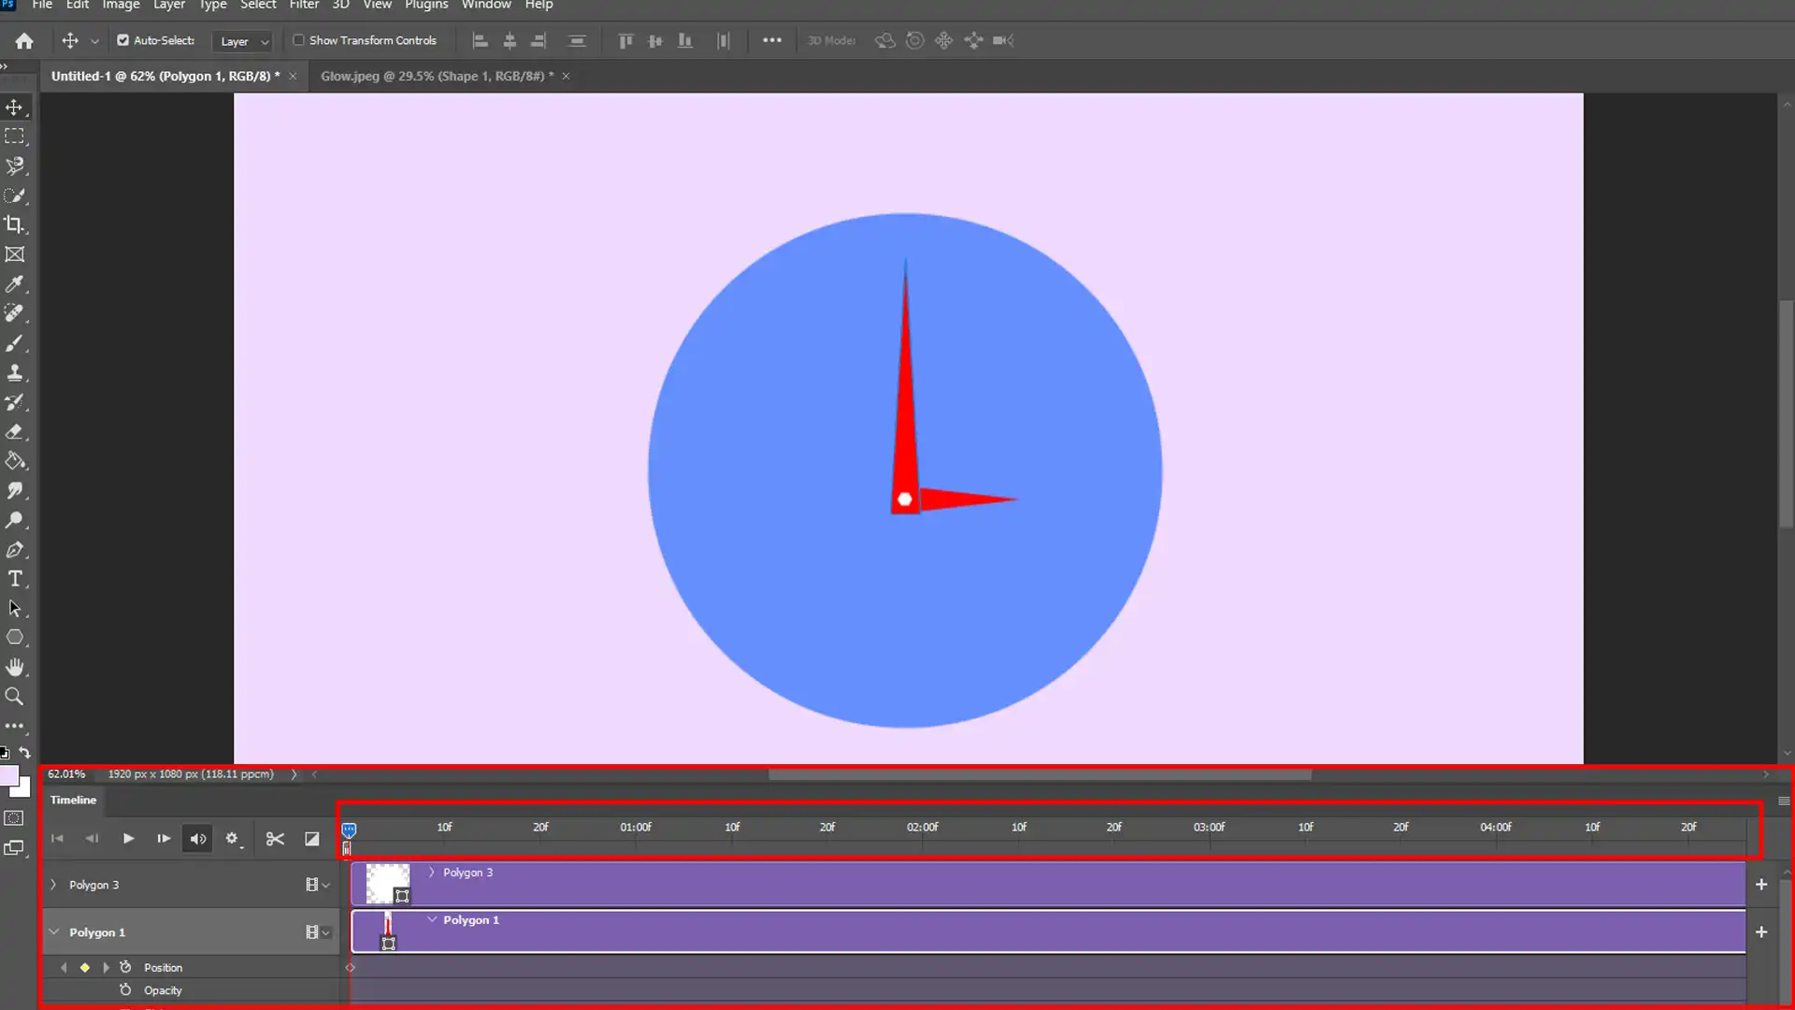Open Auto-Select Layer dropdown
1795x1010 pixels.
tap(242, 41)
